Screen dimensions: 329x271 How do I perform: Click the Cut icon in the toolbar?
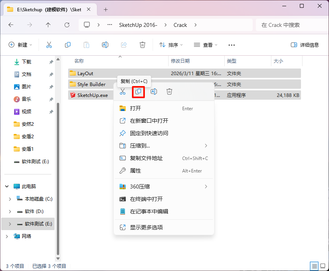[49, 45]
